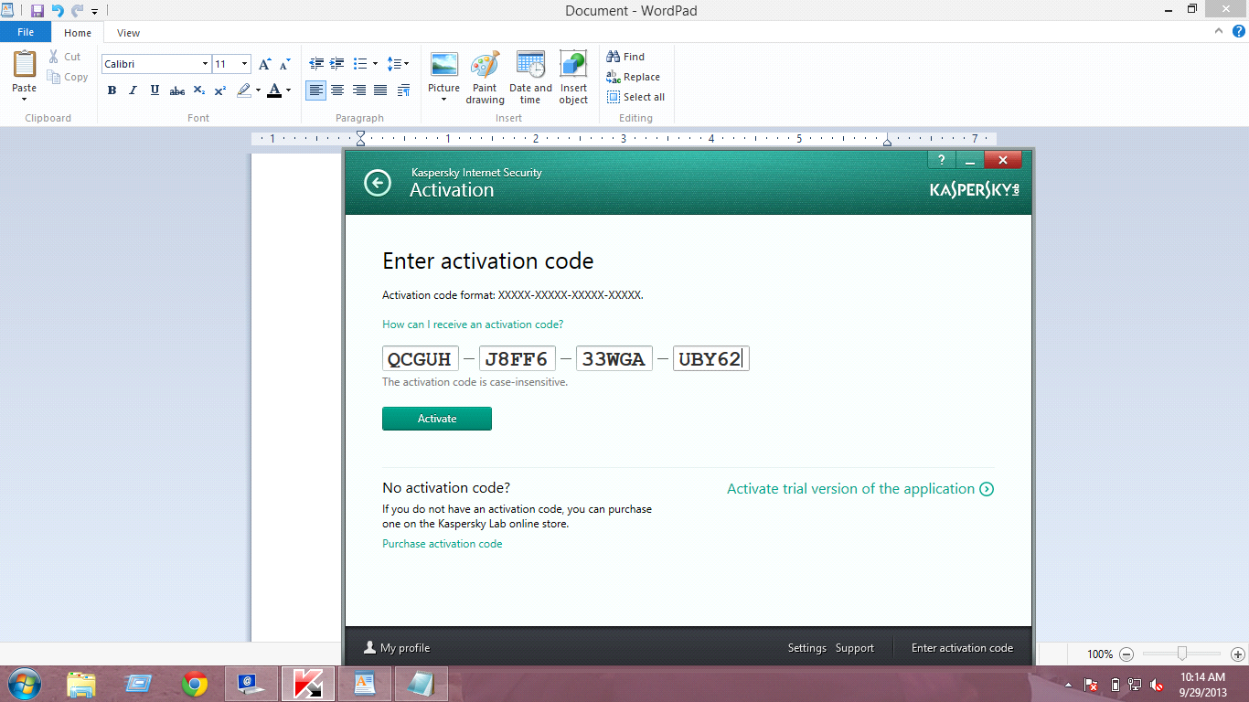This screenshot has width=1249, height=702.
Task: Switch to the View ribbon tab
Action: [129, 33]
